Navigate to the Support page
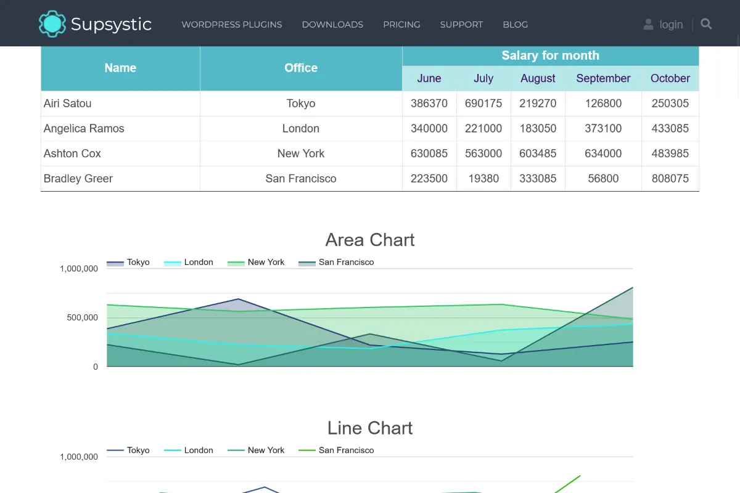This screenshot has width=740, height=493. (x=461, y=25)
